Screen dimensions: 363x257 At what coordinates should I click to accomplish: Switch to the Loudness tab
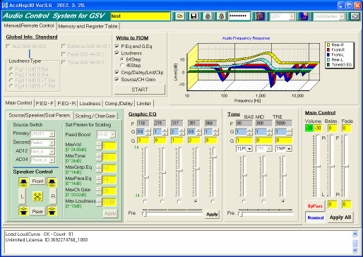(x=90, y=104)
